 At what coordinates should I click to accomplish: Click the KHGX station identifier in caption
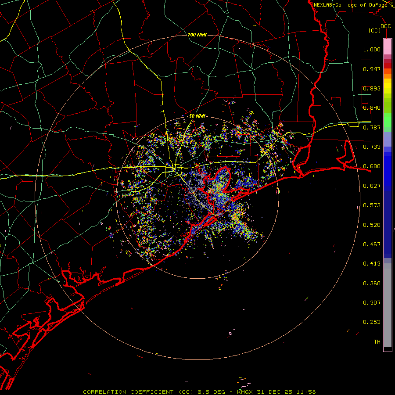click(244, 392)
